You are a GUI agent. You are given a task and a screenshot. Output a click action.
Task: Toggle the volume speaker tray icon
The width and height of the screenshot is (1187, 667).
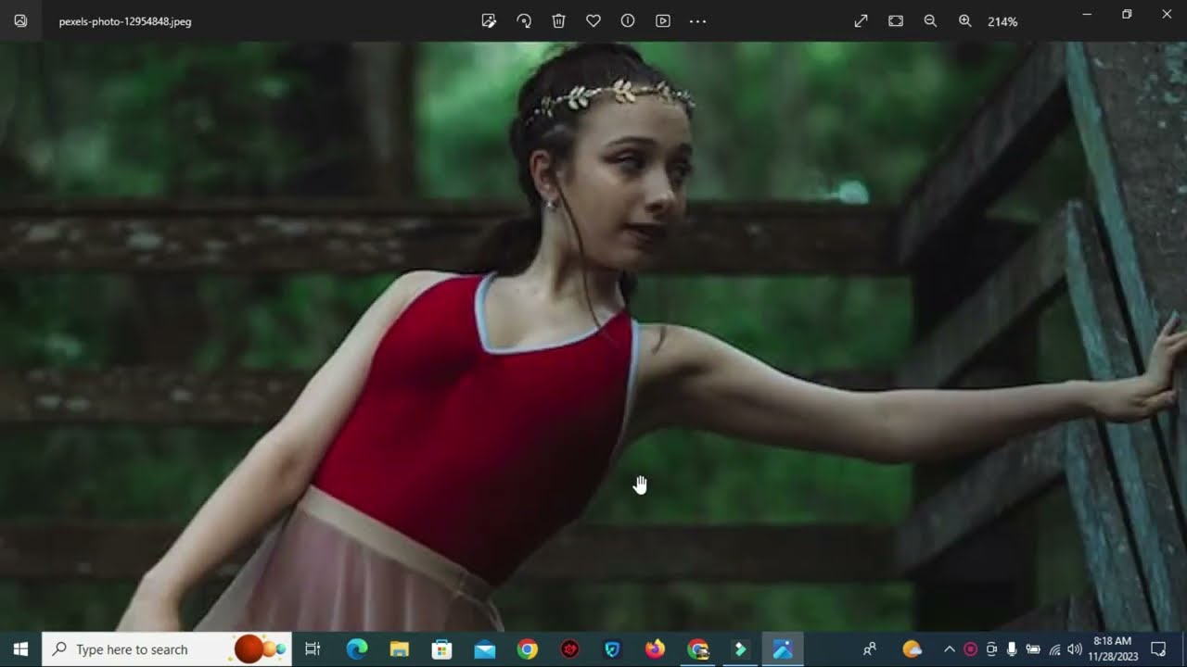[x=1075, y=649]
